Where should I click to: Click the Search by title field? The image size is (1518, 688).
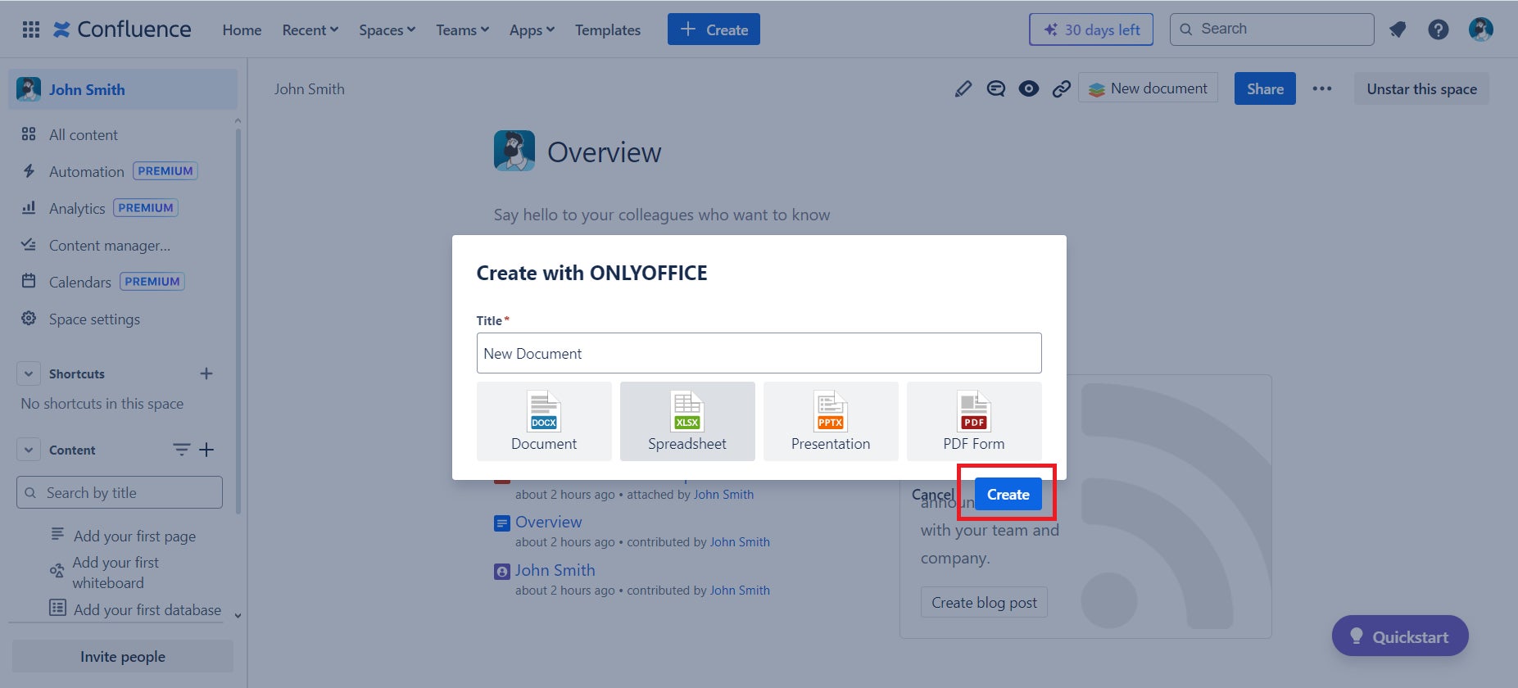click(x=120, y=492)
